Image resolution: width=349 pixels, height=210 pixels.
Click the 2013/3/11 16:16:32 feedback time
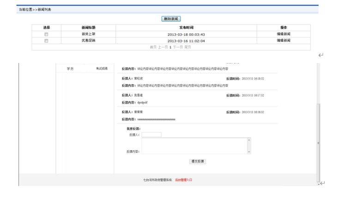253,112
